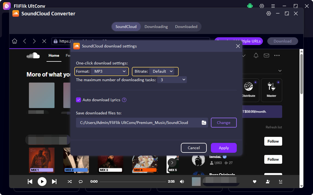The image size is (313, 195).
Task: Like the current track with heart icon
Action: coord(255,182)
